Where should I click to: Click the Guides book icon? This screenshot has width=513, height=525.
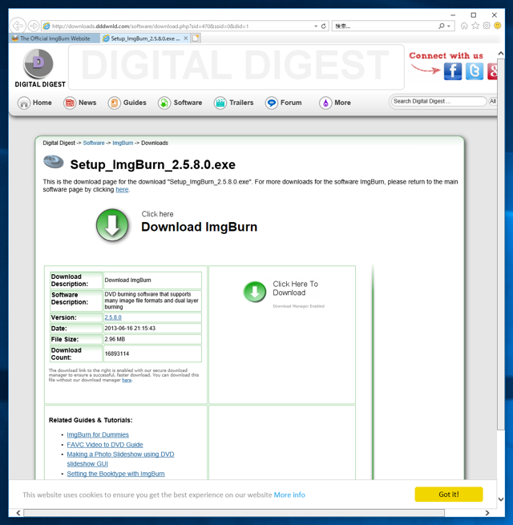pyautogui.click(x=114, y=103)
